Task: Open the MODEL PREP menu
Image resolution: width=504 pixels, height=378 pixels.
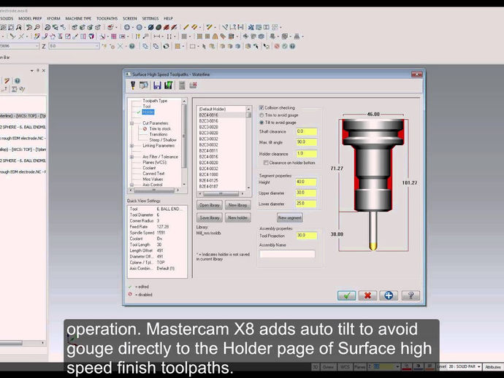Action: pos(30,19)
